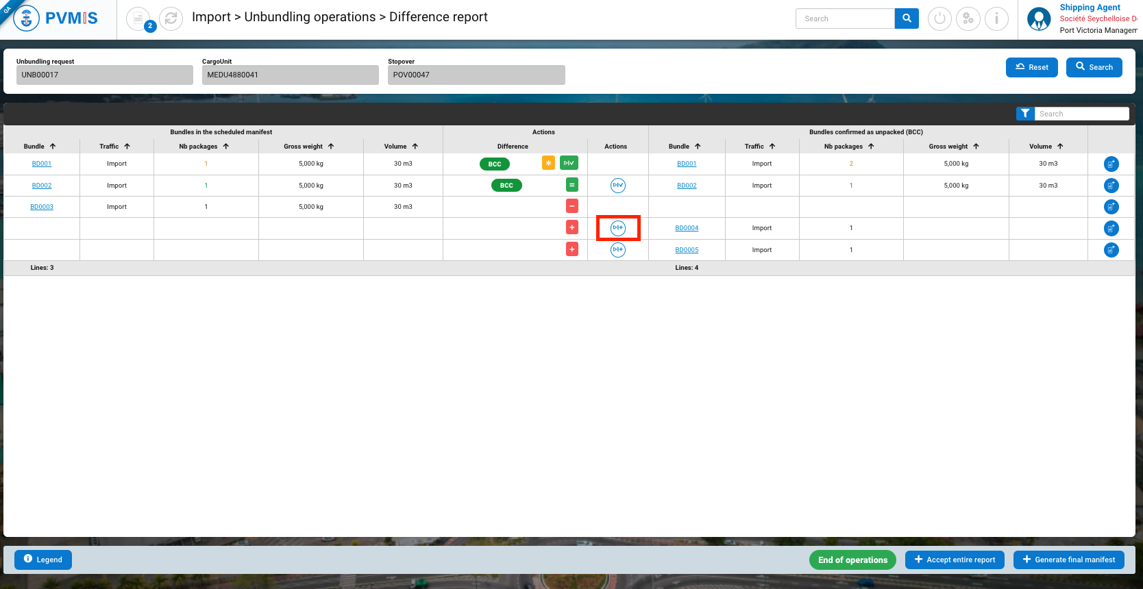Click the table search input field
Viewport: 1143px width, 589px height.
click(1081, 114)
